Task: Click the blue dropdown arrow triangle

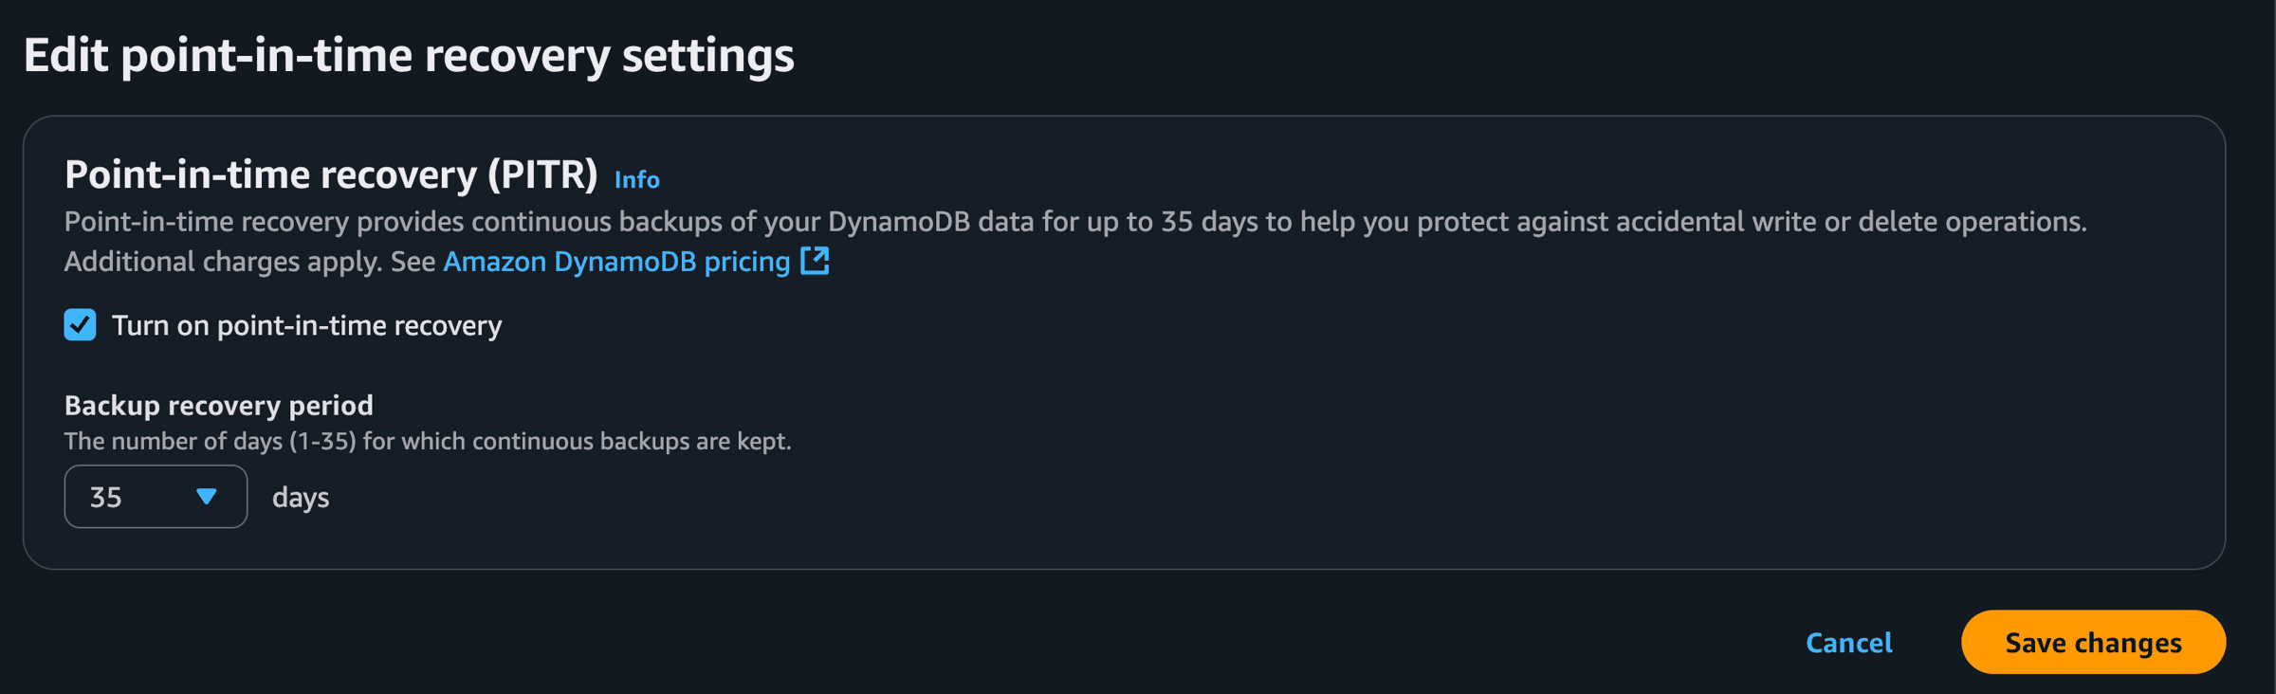Action: [x=206, y=497]
